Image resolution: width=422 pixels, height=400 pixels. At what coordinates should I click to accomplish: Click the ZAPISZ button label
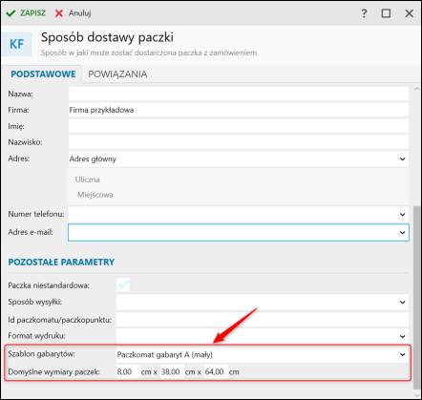pyautogui.click(x=33, y=13)
